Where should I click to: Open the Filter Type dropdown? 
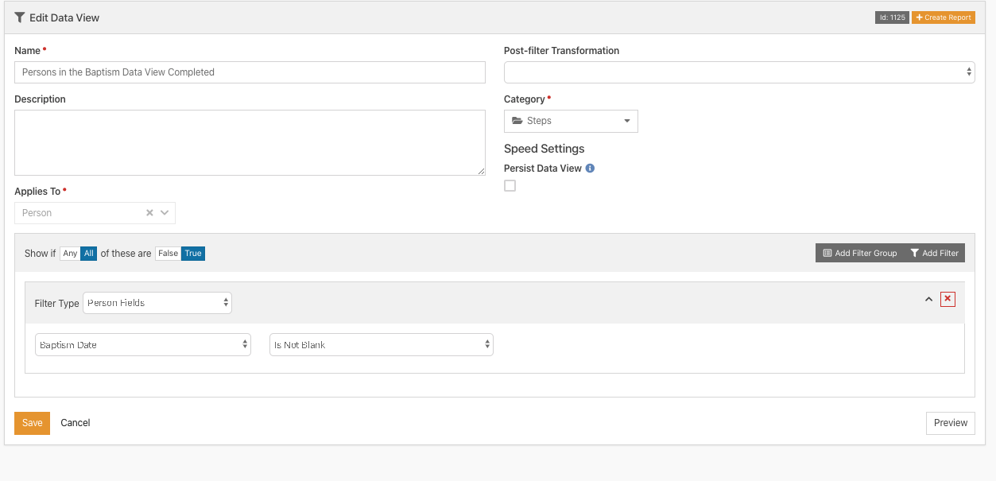(157, 303)
